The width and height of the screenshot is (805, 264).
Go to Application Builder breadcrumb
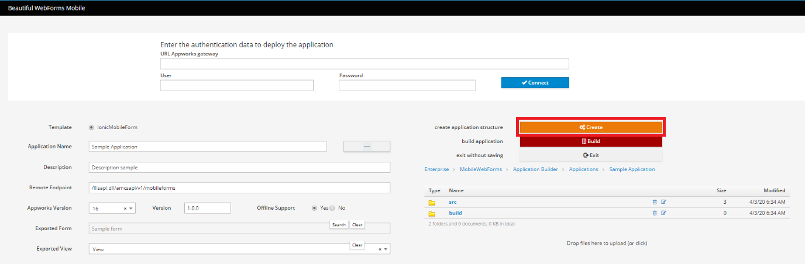click(535, 169)
